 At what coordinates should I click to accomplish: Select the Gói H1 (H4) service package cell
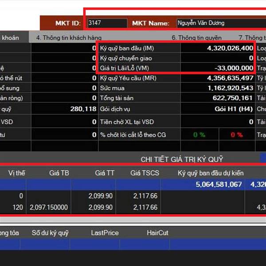(217, 109)
